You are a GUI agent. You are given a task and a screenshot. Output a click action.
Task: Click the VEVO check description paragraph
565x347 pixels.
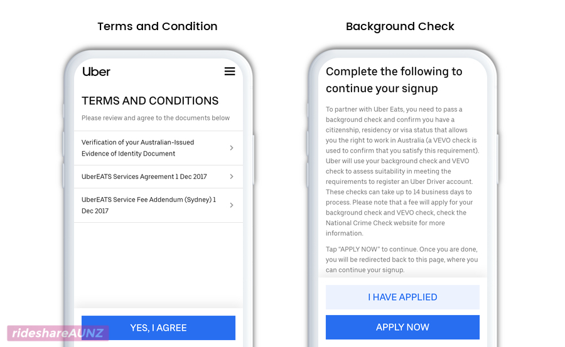tap(402, 171)
